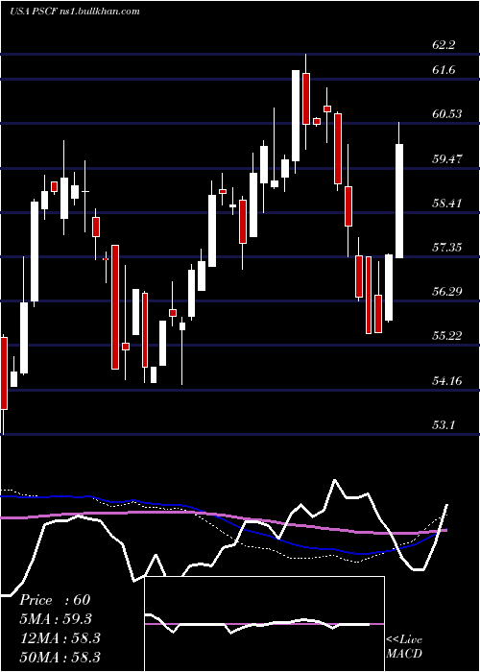Click the 'USA PSCF ns1.bullkhan.com' chart title
The image size is (480, 672).
(x=75, y=12)
